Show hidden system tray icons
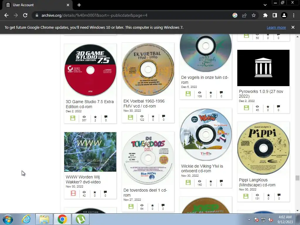Screen dimensions: 300x225 point(249,219)
